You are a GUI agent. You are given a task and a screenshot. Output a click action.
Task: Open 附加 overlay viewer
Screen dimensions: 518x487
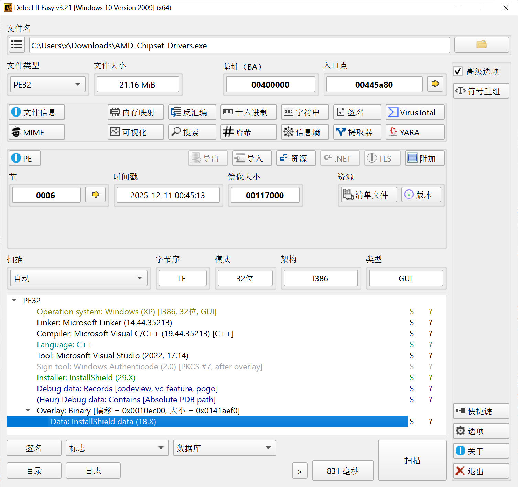coord(425,158)
